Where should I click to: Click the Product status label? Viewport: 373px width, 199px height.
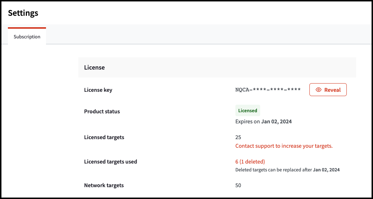[x=102, y=112]
